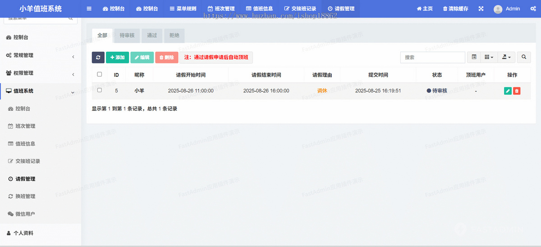
Task: Select the 请假管理 top tab
Action: (x=341, y=9)
